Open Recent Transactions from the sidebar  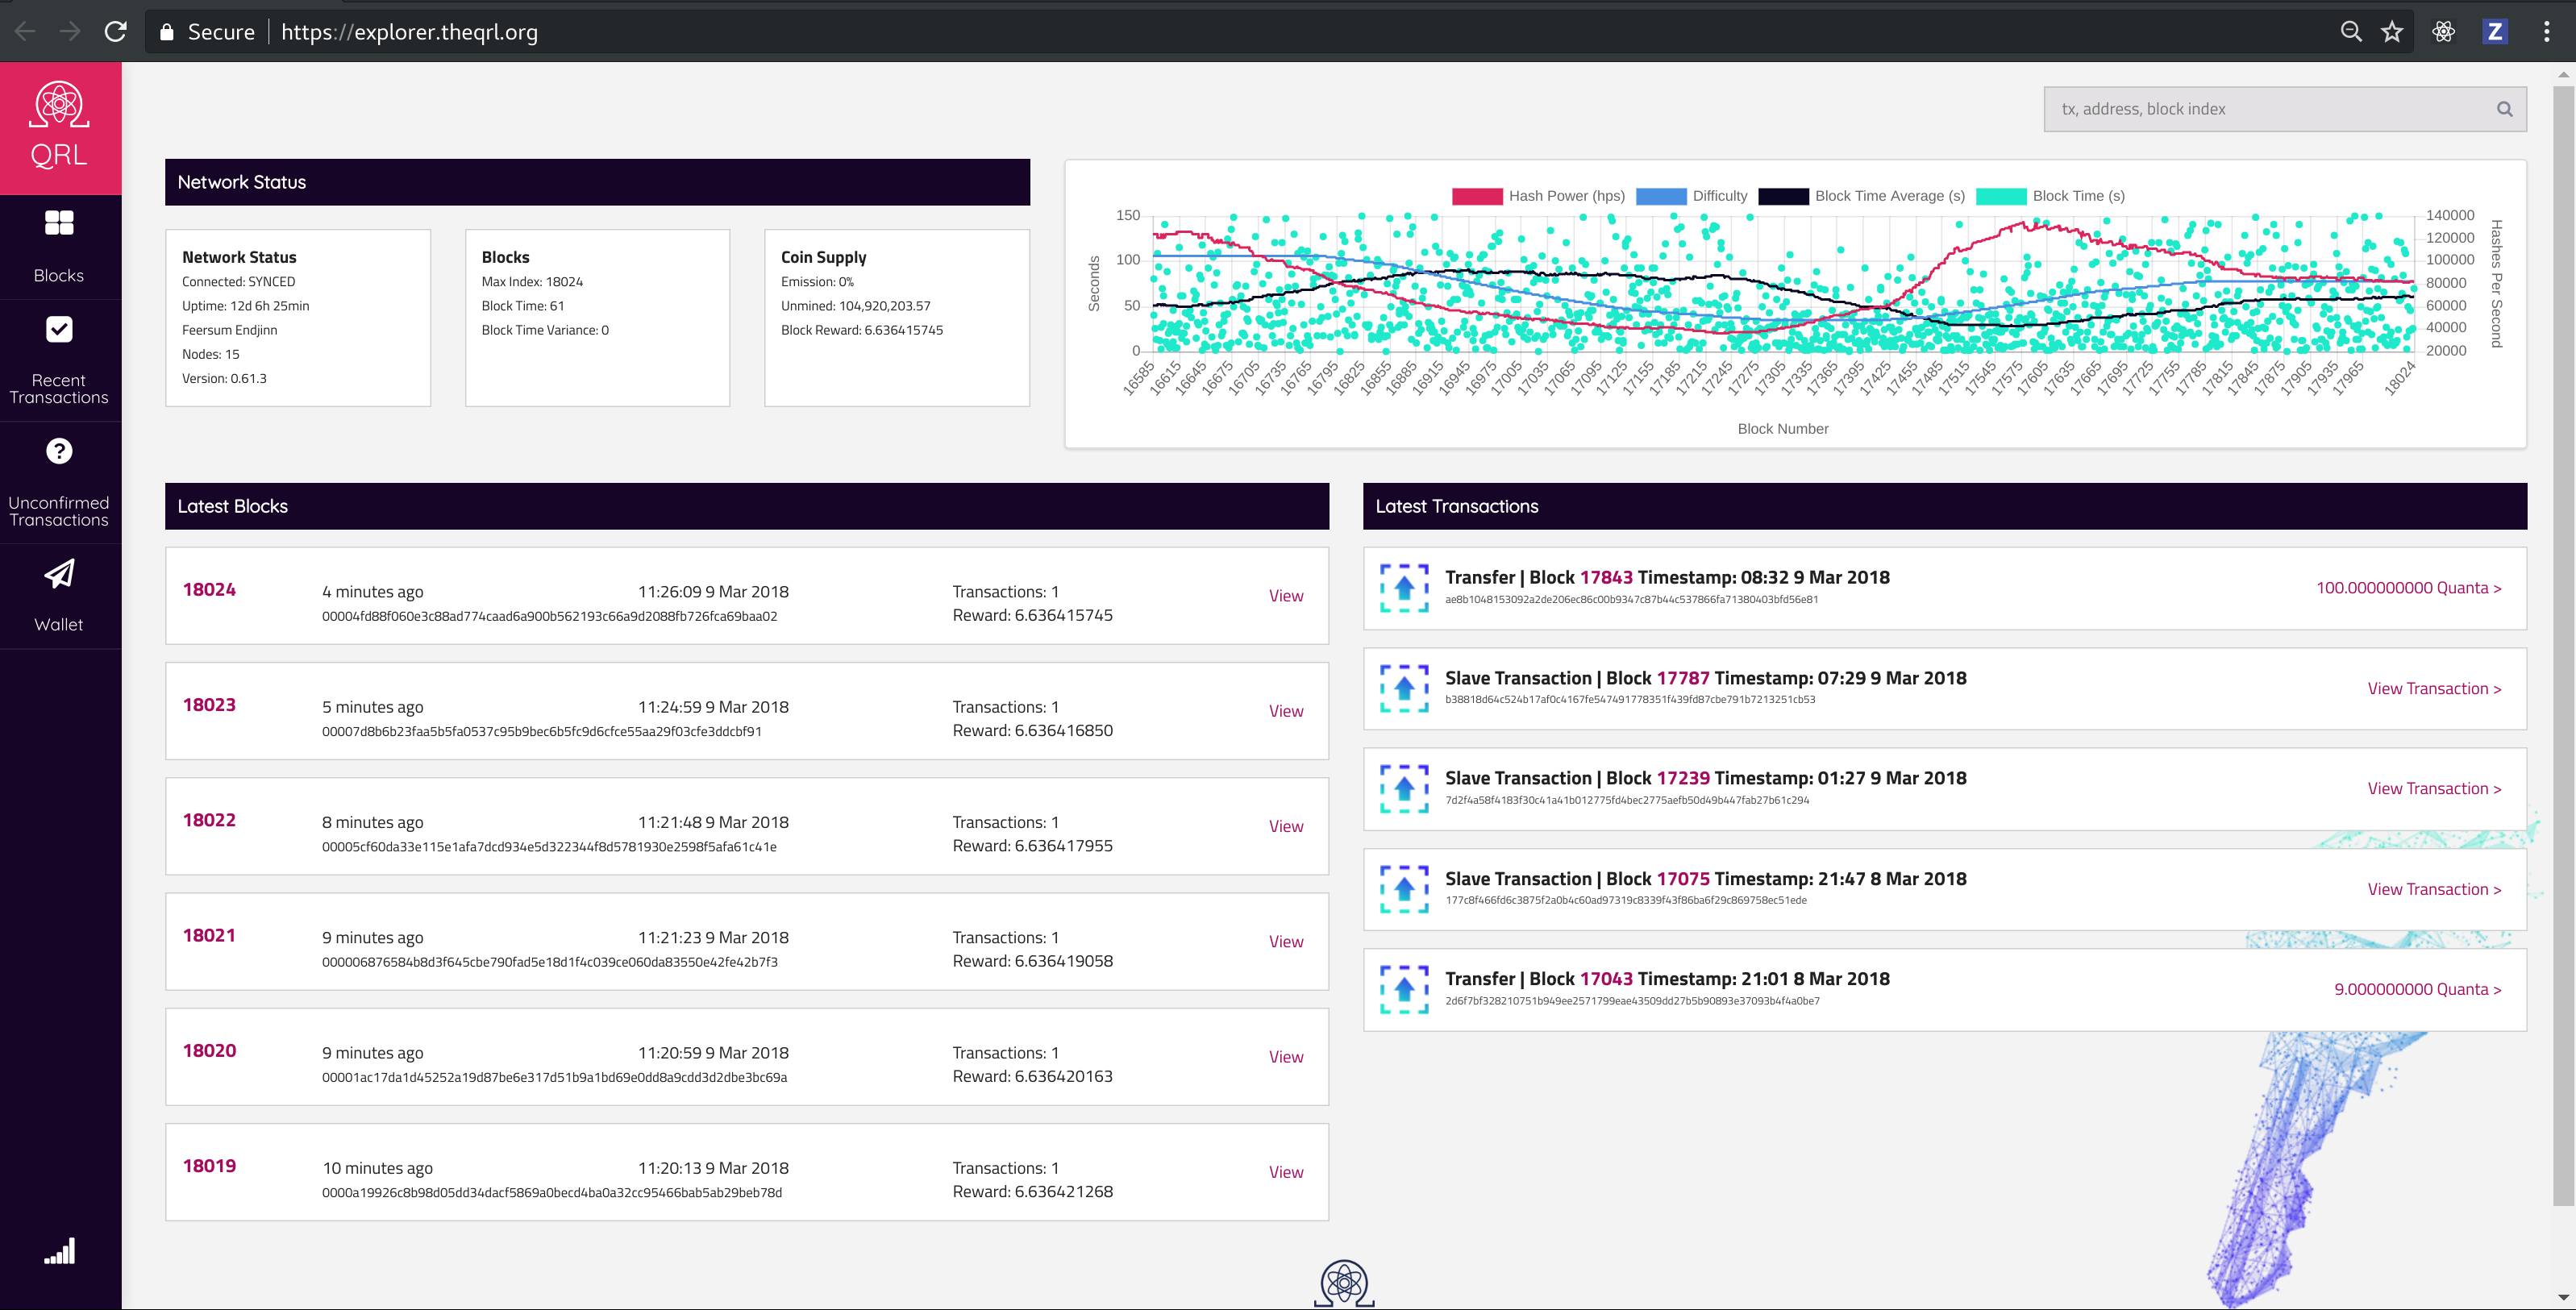coord(59,361)
